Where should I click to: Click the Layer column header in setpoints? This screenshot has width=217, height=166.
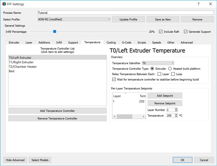tap(125, 96)
